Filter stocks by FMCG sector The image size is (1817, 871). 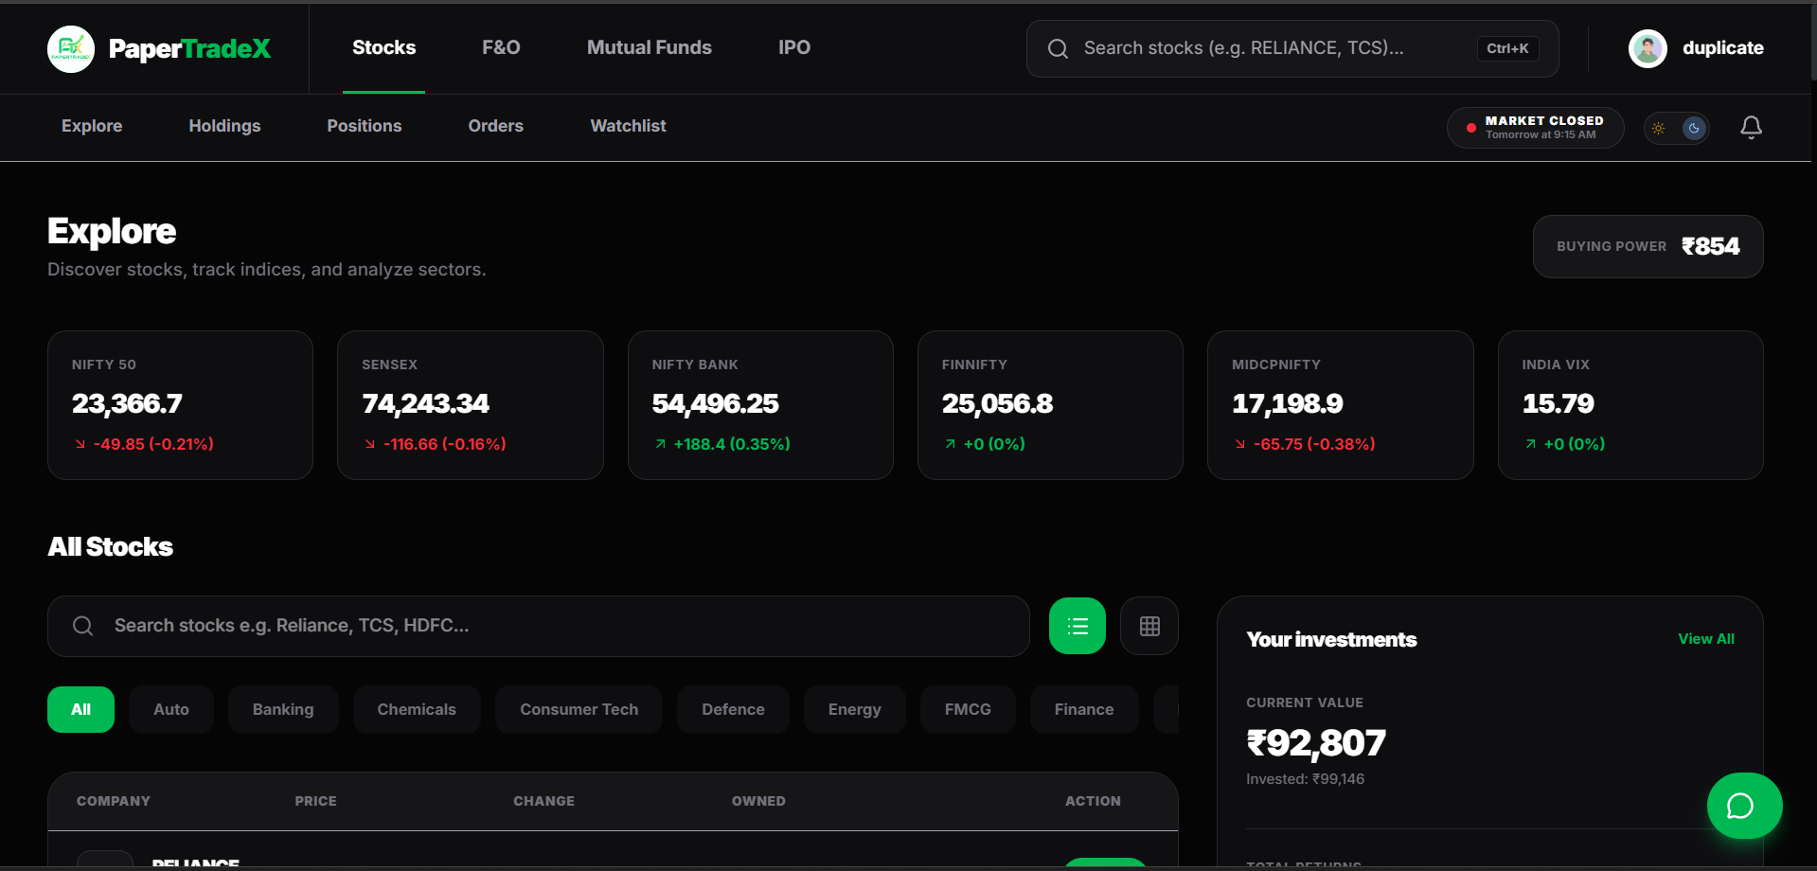pyautogui.click(x=968, y=709)
